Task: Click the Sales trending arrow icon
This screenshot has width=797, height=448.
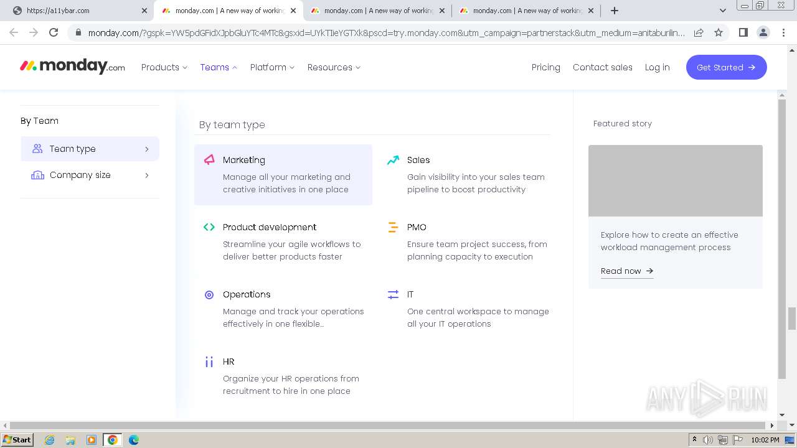Action: click(x=393, y=160)
